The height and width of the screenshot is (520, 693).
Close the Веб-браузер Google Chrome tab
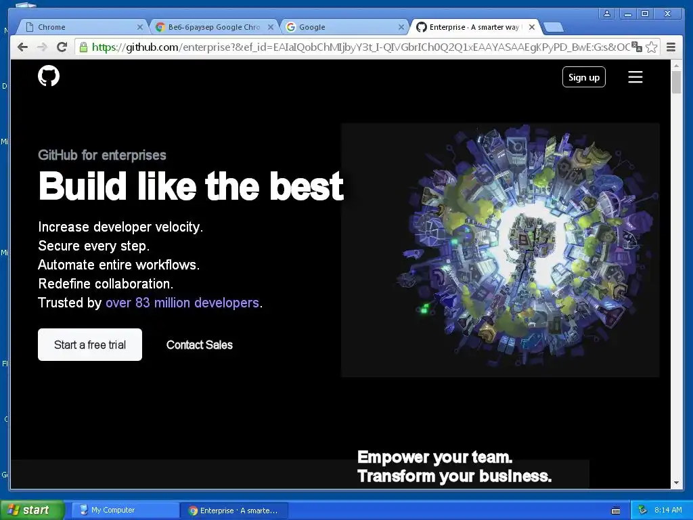pyautogui.click(x=271, y=27)
